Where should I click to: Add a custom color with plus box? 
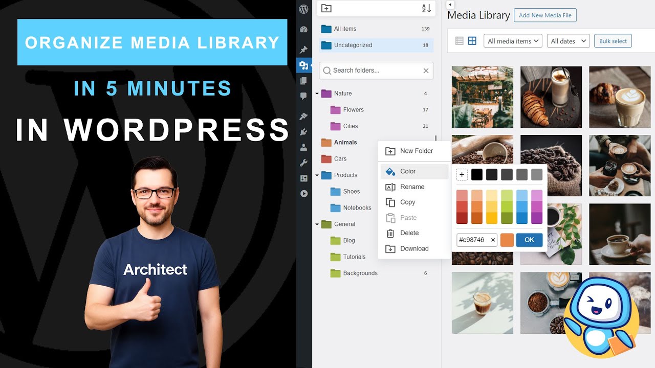click(x=462, y=175)
